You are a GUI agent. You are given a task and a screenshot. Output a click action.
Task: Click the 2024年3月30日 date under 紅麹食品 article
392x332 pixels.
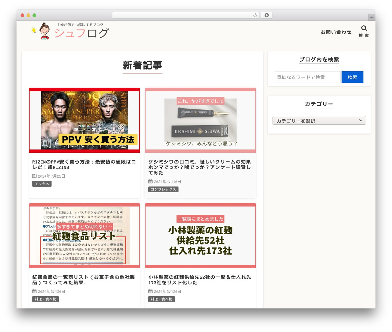[51, 292]
